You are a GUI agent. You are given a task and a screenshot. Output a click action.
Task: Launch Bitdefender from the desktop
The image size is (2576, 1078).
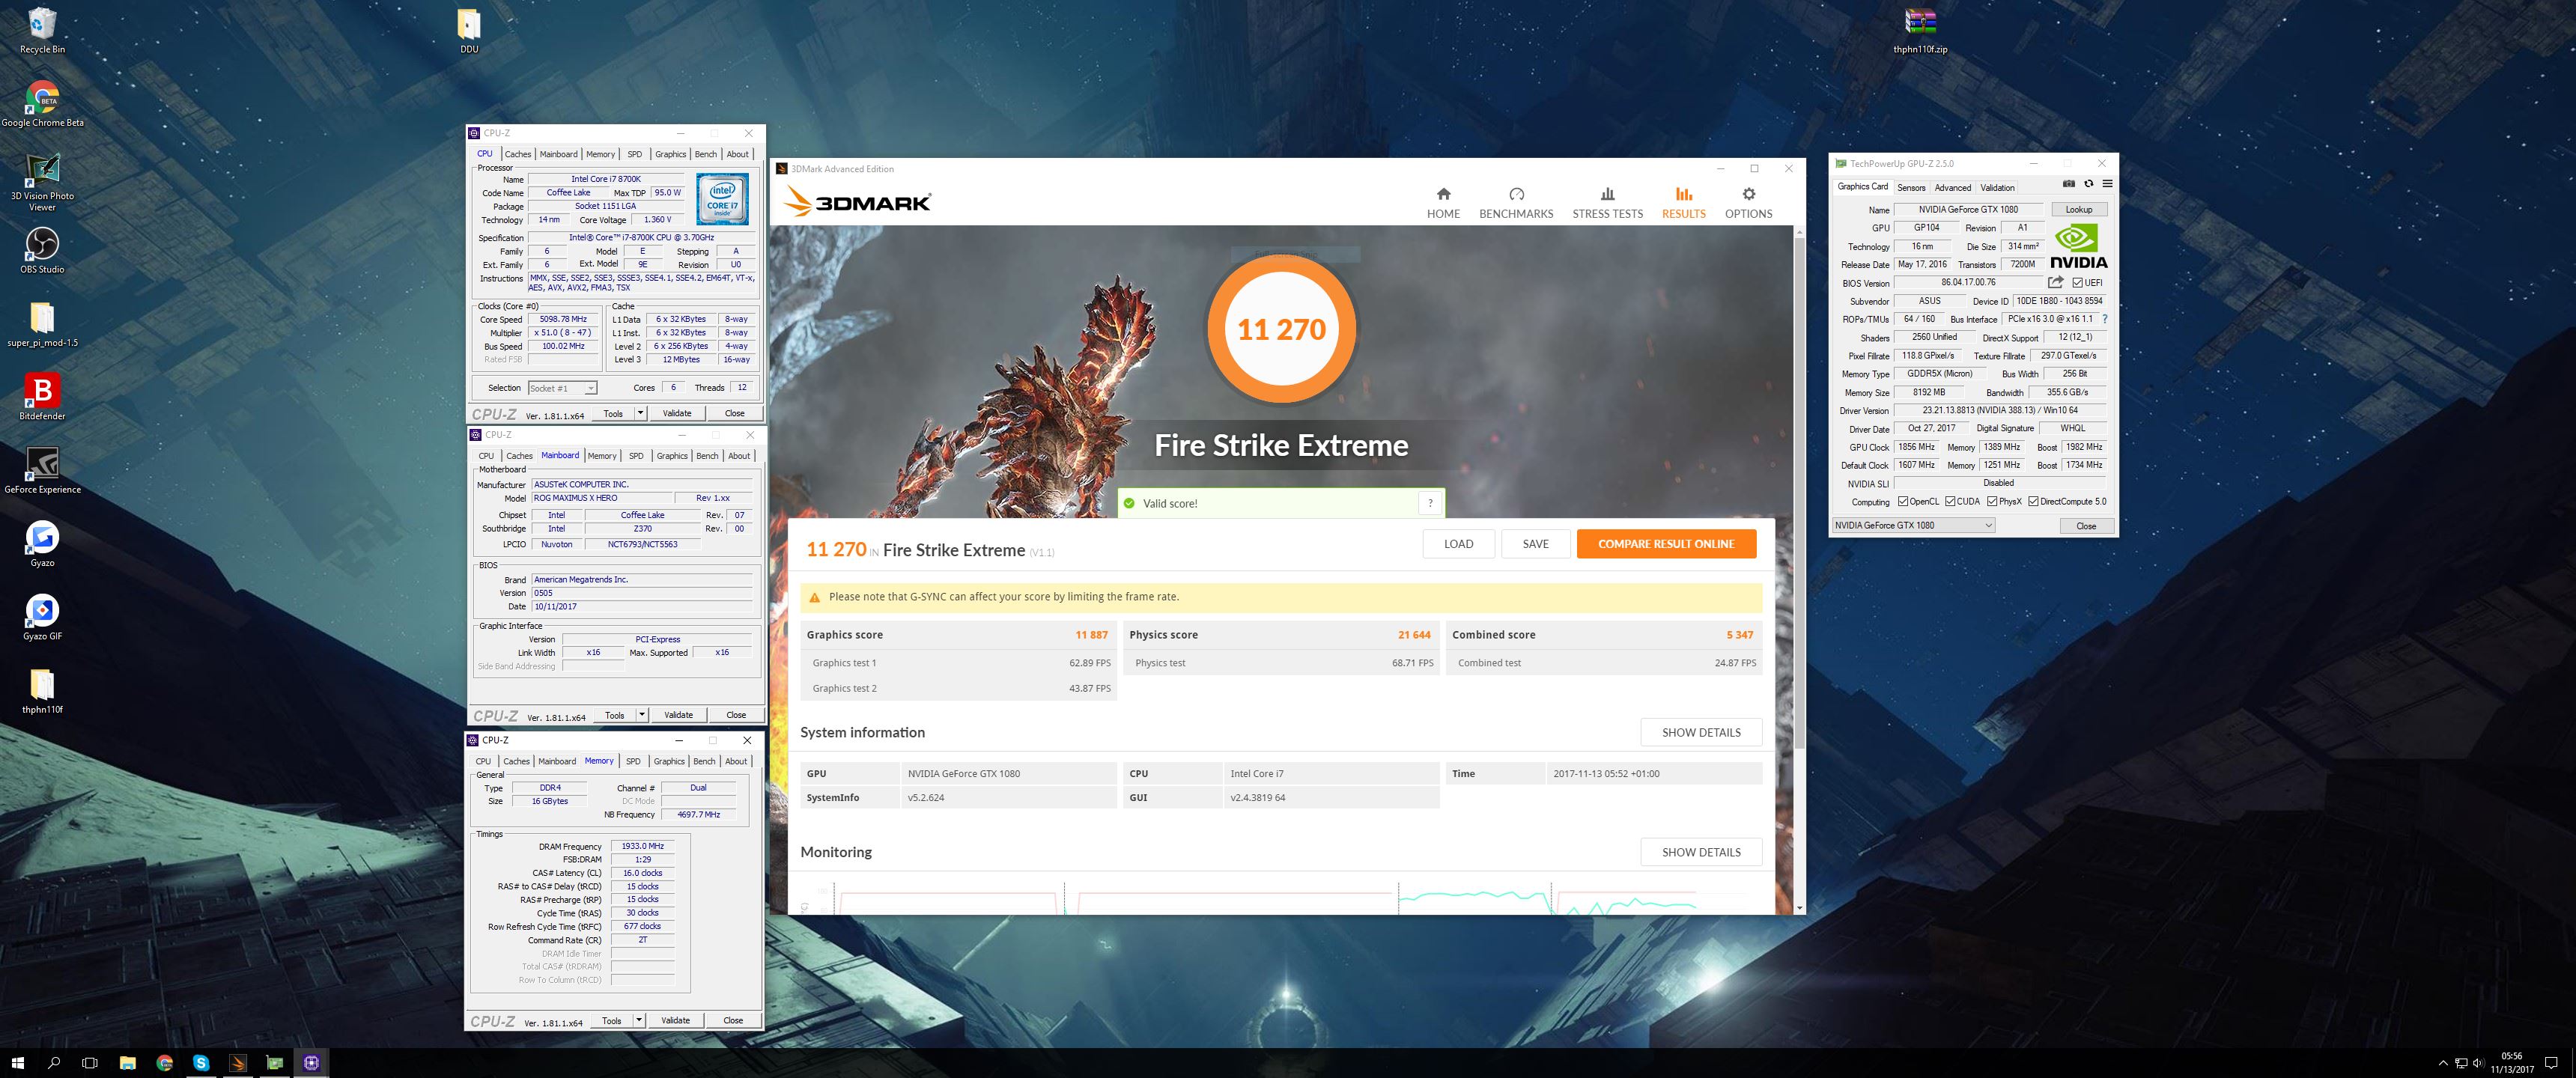pyautogui.click(x=42, y=397)
